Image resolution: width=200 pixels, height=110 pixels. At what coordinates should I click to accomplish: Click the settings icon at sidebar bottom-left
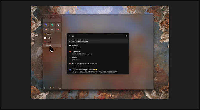pyautogui.click(x=44, y=88)
